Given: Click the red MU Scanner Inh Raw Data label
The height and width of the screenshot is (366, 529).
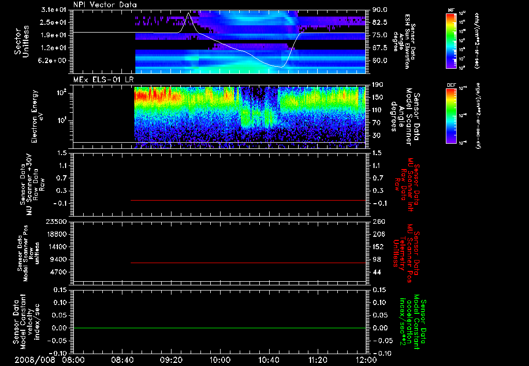Looking at the screenshot, I should coord(407,185).
